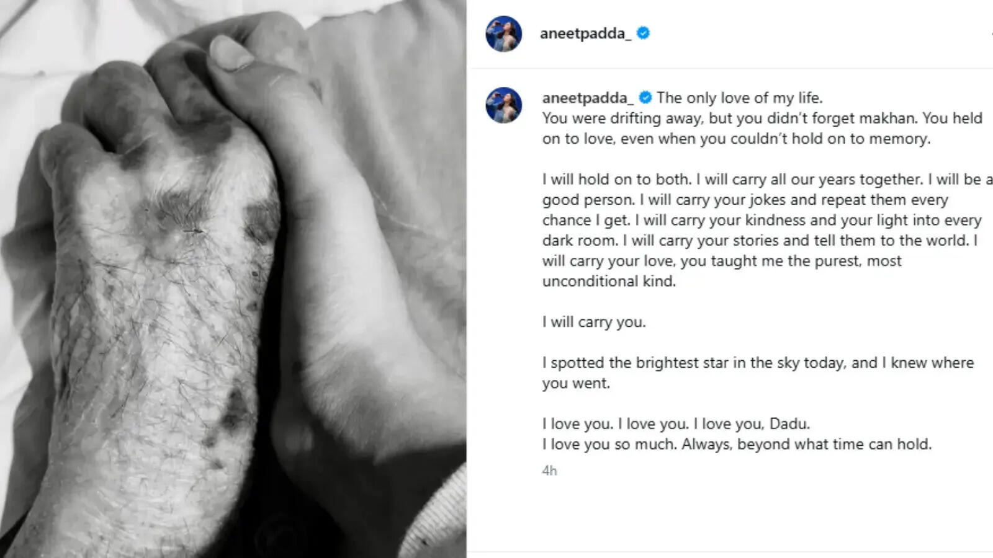Click the line ending with "I love you, Dadu."
The width and height of the screenshot is (993, 558).
coord(676,424)
